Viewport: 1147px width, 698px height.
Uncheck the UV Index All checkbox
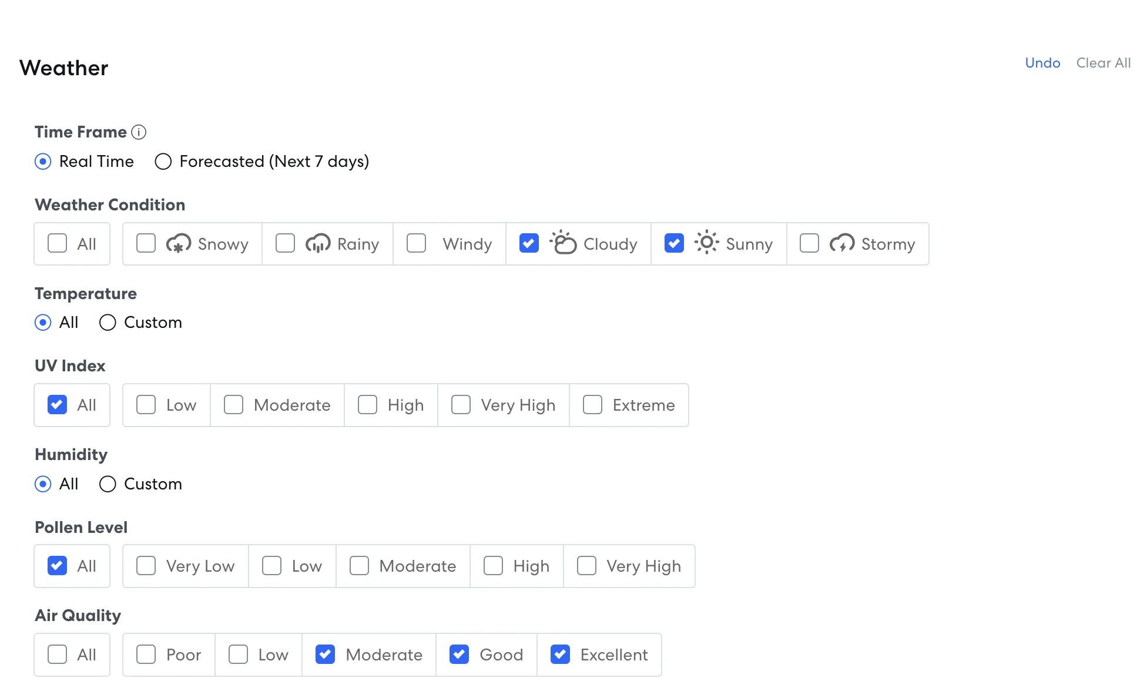(57, 405)
